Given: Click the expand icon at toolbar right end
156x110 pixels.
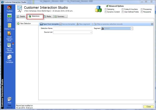Looking at the screenshot, I should [x=152, y=24].
